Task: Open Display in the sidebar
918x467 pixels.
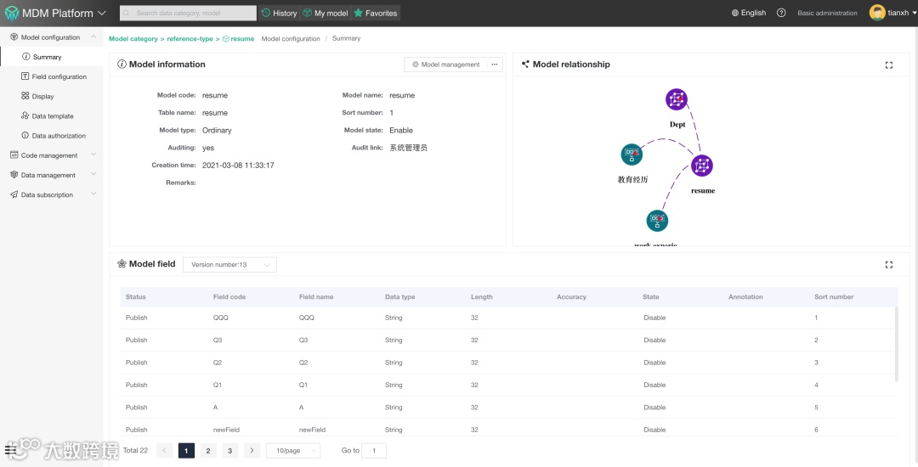Action: (x=52, y=97)
